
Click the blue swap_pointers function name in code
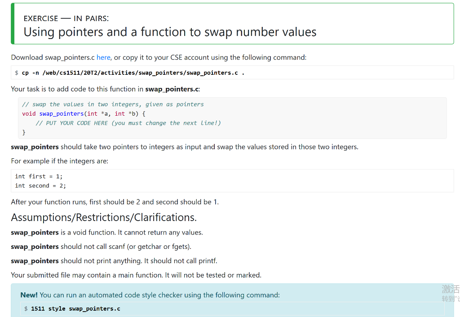click(61, 113)
